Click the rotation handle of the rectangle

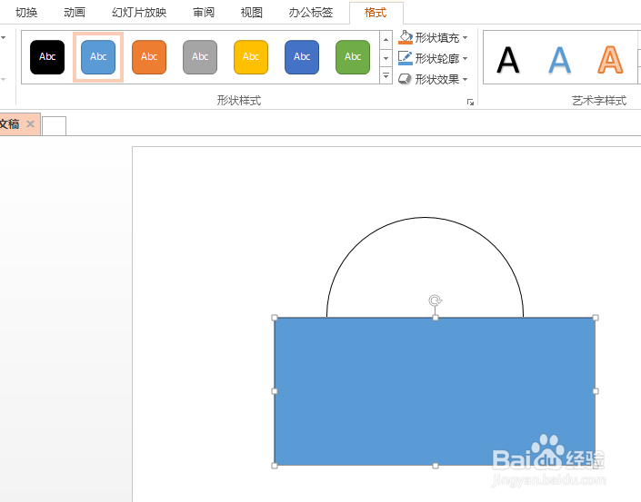click(435, 300)
